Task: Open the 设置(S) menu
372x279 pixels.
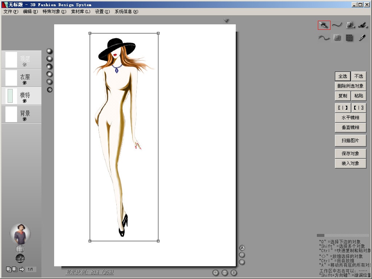Action: click(x=102, y=12)
